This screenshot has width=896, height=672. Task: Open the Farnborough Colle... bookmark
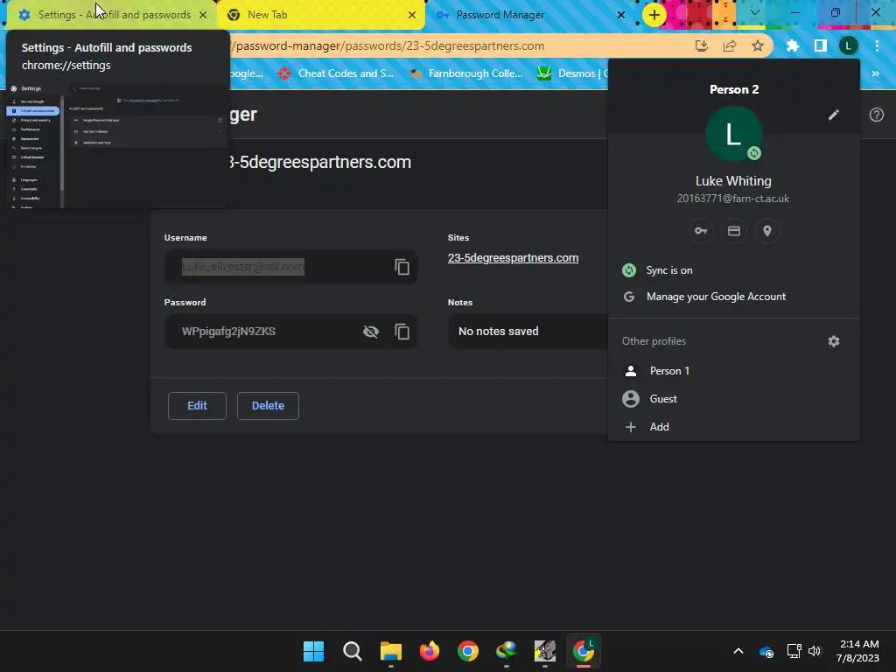[x=466, y=73]
